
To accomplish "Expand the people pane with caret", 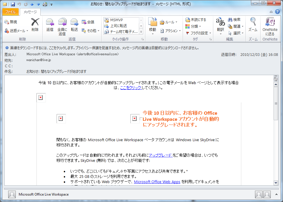I will point(276,194).
